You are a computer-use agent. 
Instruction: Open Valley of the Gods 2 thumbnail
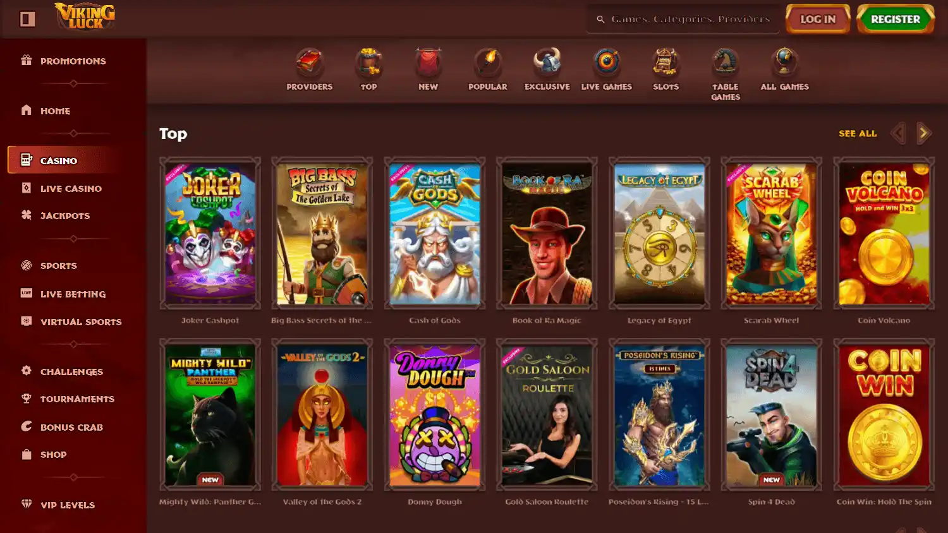[322, 414]
